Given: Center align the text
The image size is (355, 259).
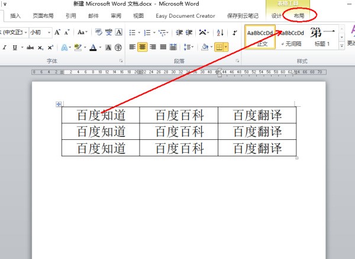Looking at the screenshot, I should point(143,47).
